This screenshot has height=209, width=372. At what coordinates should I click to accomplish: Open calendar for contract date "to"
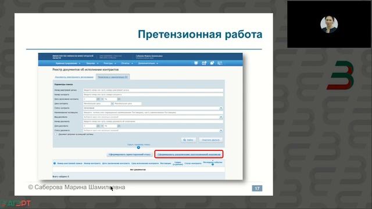point(119,99)
